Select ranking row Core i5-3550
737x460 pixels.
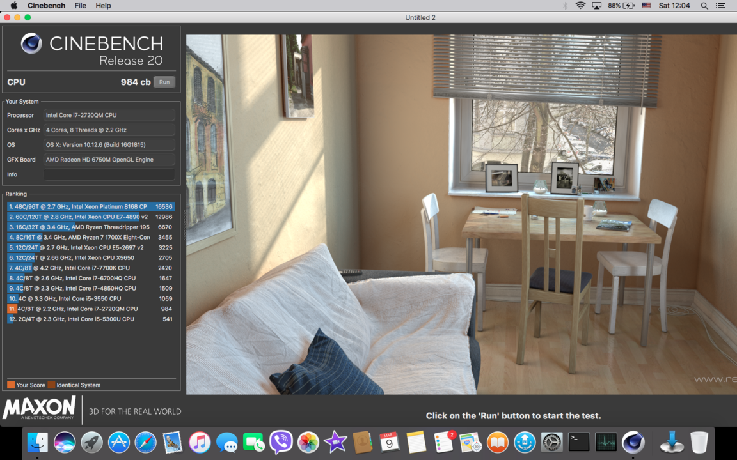(x=91, y=298)
